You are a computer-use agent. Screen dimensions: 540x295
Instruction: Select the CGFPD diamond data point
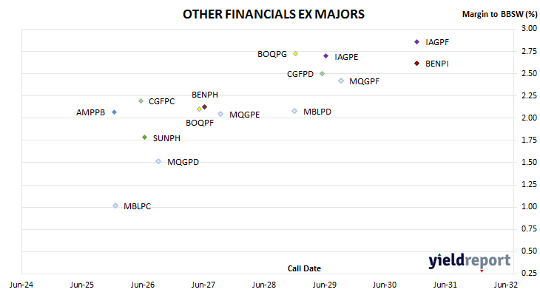322,74
